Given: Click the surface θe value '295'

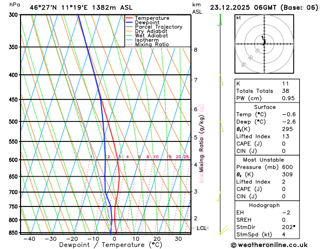Looking at the screenshot, I should pyautogui.click(x=288, y=129).
